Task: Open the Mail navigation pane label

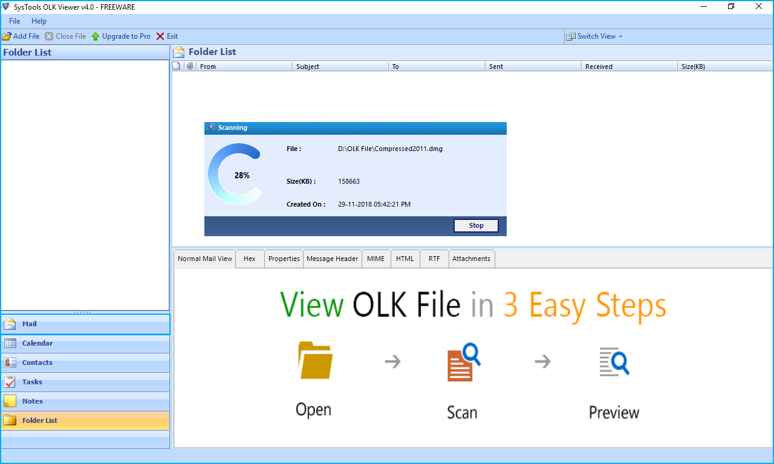Action: tap(30, 324)
